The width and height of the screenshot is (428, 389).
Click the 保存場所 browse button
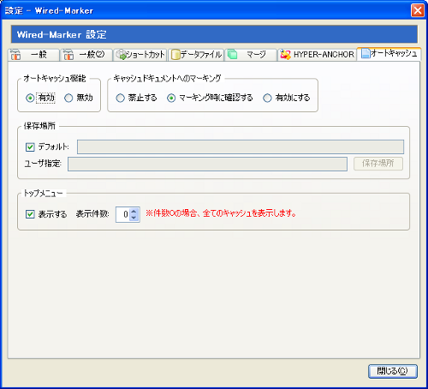378,164
